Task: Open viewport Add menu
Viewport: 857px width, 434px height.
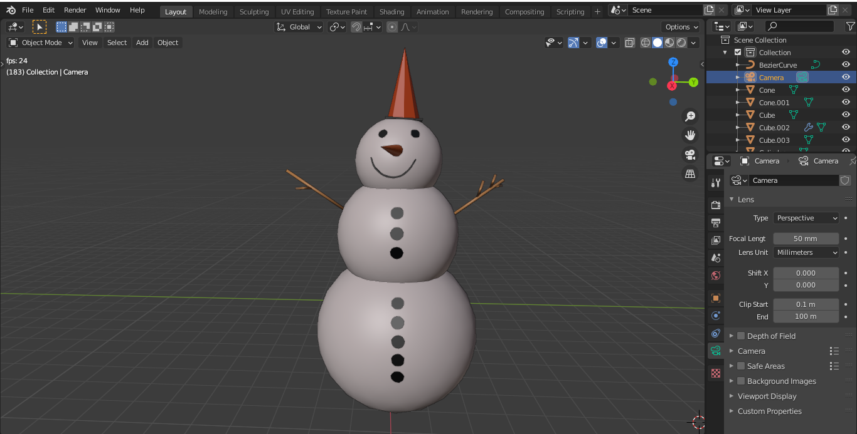Action: (142, 43)
